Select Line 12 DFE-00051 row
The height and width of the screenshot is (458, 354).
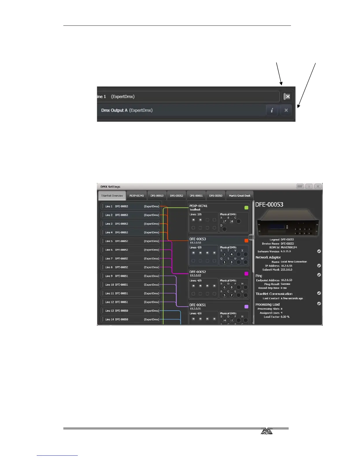[130, 302]
